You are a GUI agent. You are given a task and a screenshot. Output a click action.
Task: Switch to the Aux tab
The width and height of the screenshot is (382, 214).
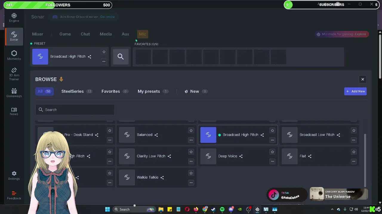click(x=125, y=34)
